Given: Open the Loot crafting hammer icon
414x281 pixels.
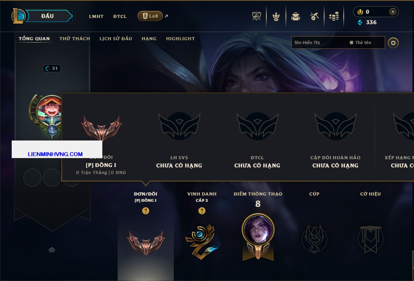Looking at the screenshot, I should point(314,16).
